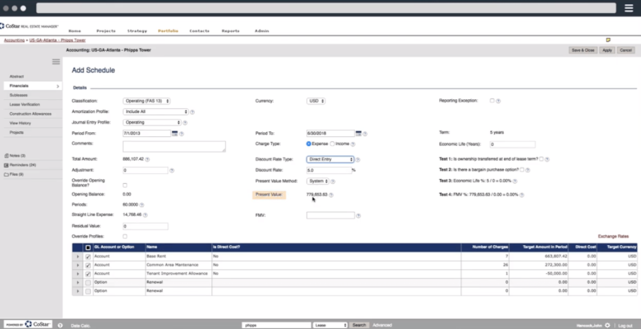Open the Reports menu

[230, 31]
